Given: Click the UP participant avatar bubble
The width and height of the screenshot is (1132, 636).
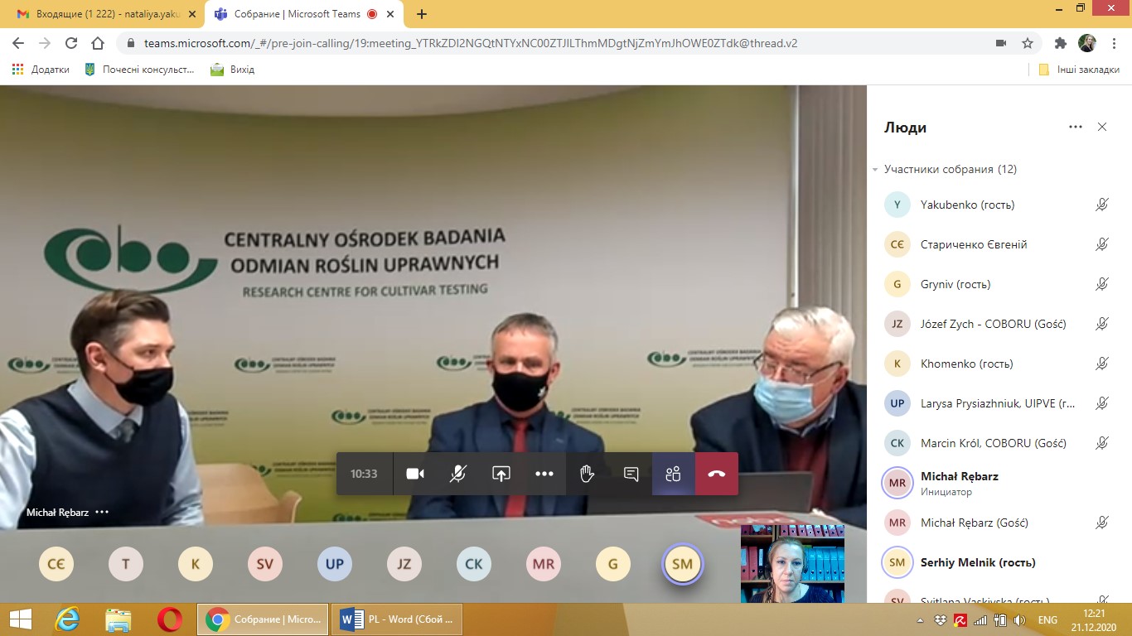Looking at the screenshot, I should pyautogui.click(x=335, y=565).
